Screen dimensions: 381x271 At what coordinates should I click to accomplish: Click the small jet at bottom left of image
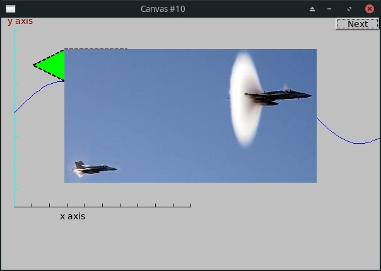95,168
